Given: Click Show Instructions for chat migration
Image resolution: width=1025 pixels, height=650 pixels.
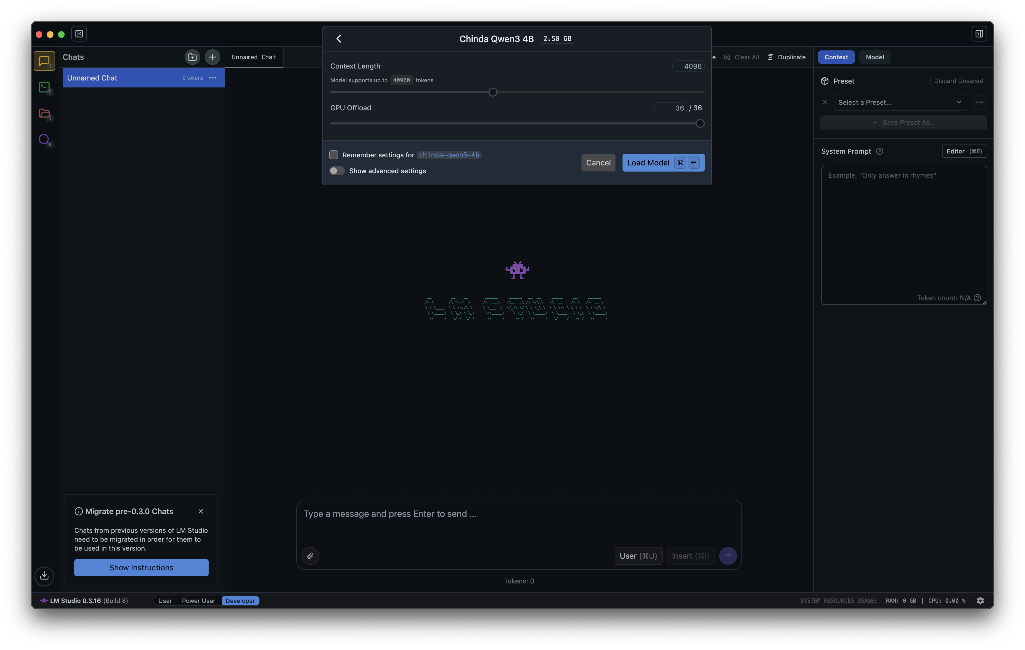Looking at the screenshot, I should click(x=141, y=567).
